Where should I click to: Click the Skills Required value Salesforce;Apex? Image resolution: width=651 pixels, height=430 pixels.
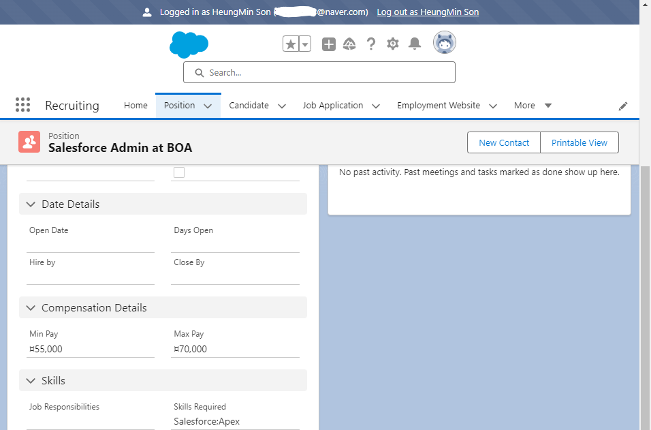pos(207,421)
